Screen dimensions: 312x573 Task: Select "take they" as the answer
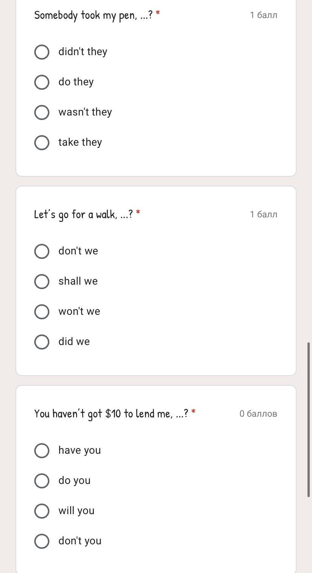tap(42, 143)
